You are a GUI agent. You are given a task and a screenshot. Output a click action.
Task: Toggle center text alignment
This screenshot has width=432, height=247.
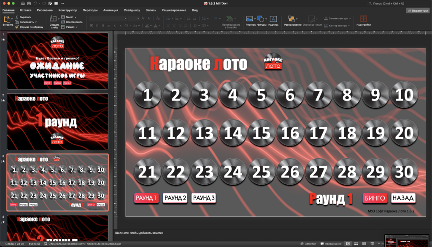pyautogui.click(x=174, y=26)
